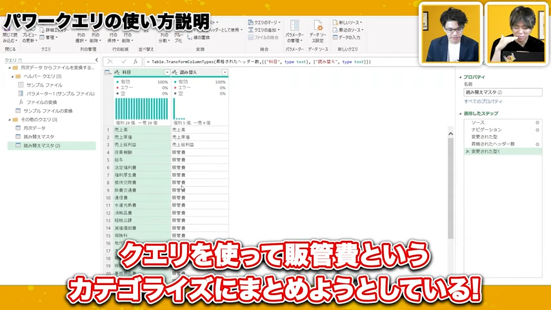Click the 科目 column distribution chart
The height and width of the screenshot is (310, 551).
[x=141, y=108]
